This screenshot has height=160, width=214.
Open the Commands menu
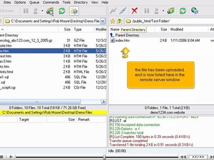pos(51,2)
